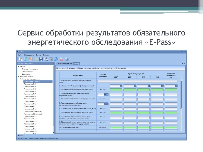The image size is (203, 152).
Task: Select Документы in the tree
Action: coord(26,74)
